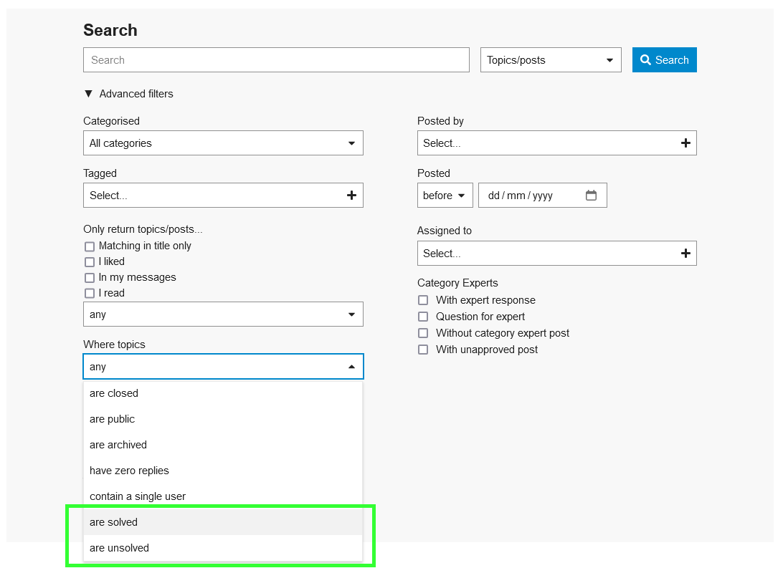Viewport: 783px width, 568px height.
Task: Close the Where topics dropdown
Action: 223,367
